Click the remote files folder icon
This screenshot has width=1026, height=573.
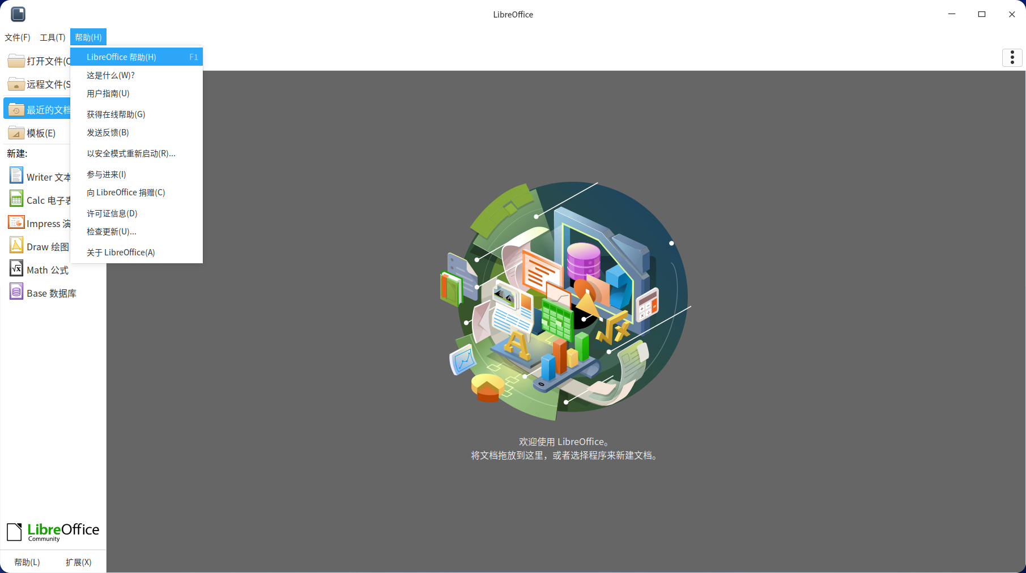(16, 84)
